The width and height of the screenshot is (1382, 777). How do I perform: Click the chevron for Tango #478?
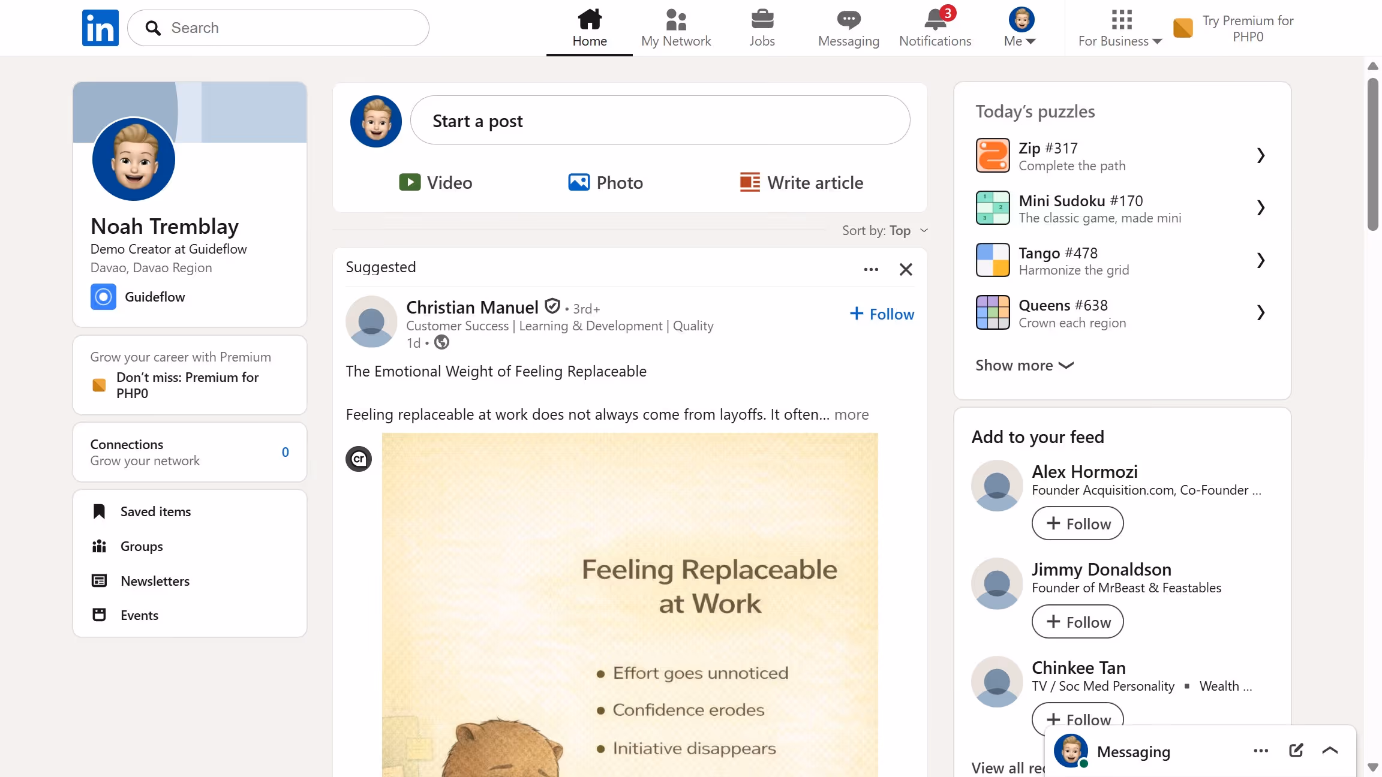1260,260
